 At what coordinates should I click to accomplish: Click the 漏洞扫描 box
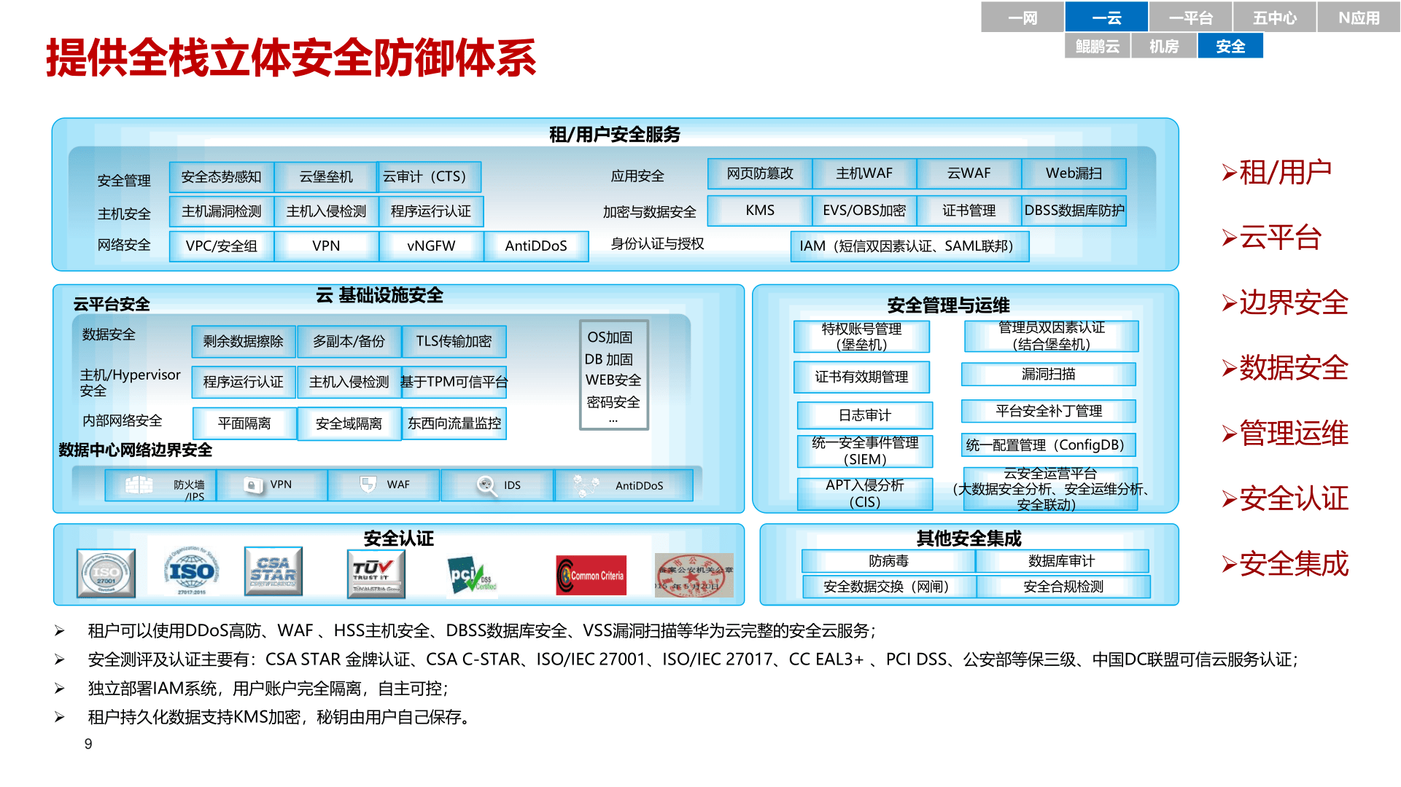[1049, 375]
